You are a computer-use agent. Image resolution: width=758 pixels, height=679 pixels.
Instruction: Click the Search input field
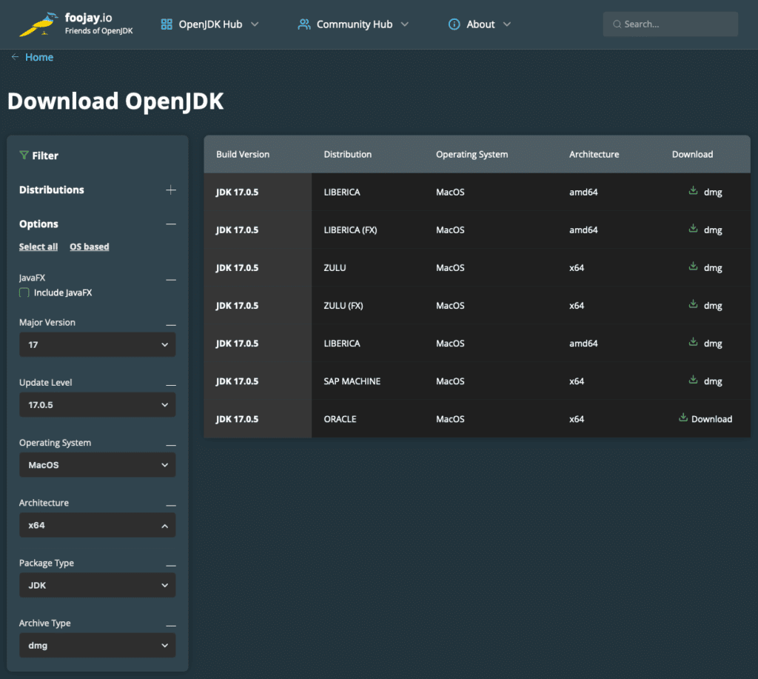(671, 24)
